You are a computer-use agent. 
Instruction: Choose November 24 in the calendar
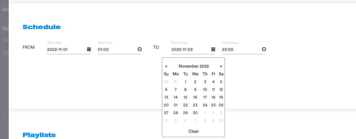pos(205,105)
